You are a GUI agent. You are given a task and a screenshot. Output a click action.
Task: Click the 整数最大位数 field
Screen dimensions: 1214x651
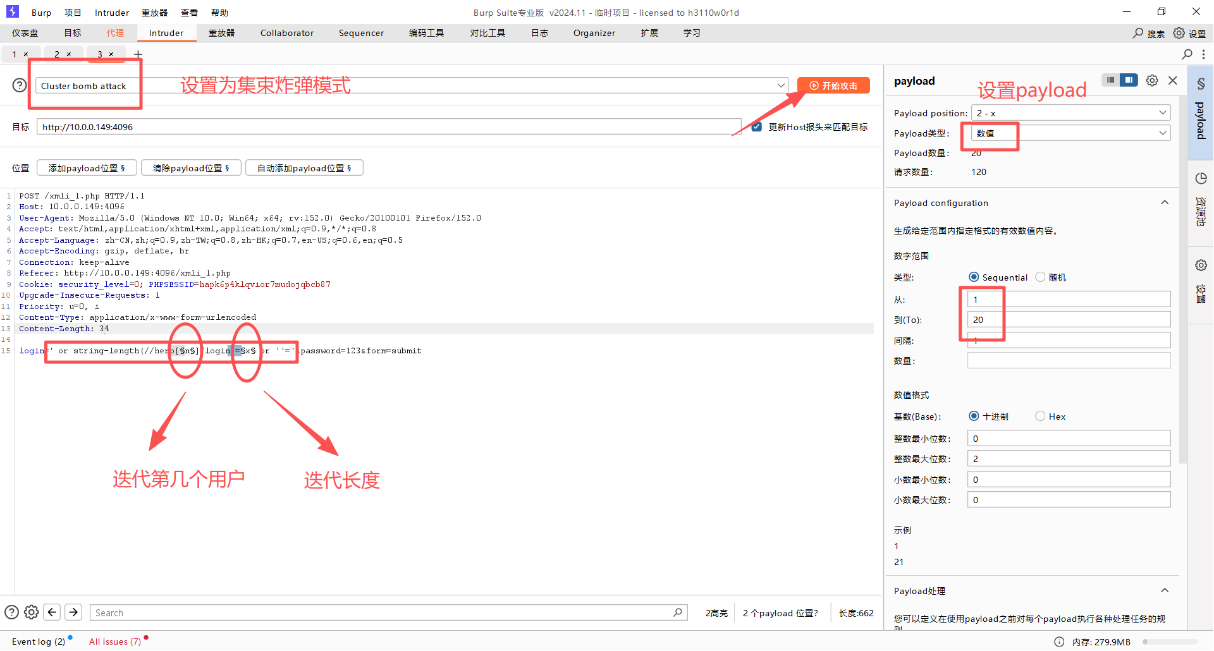(x=1069, y=458)
